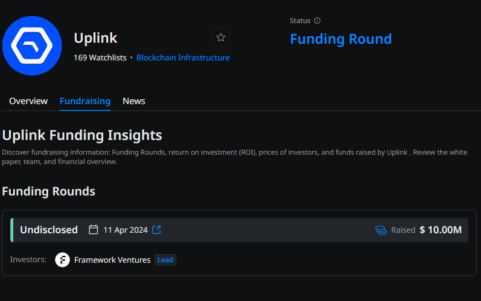Click the Investors: label

pos(28,260)
